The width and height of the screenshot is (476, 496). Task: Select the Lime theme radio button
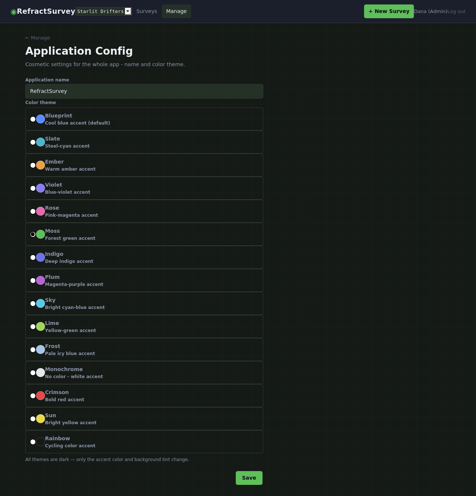(33, 326)
